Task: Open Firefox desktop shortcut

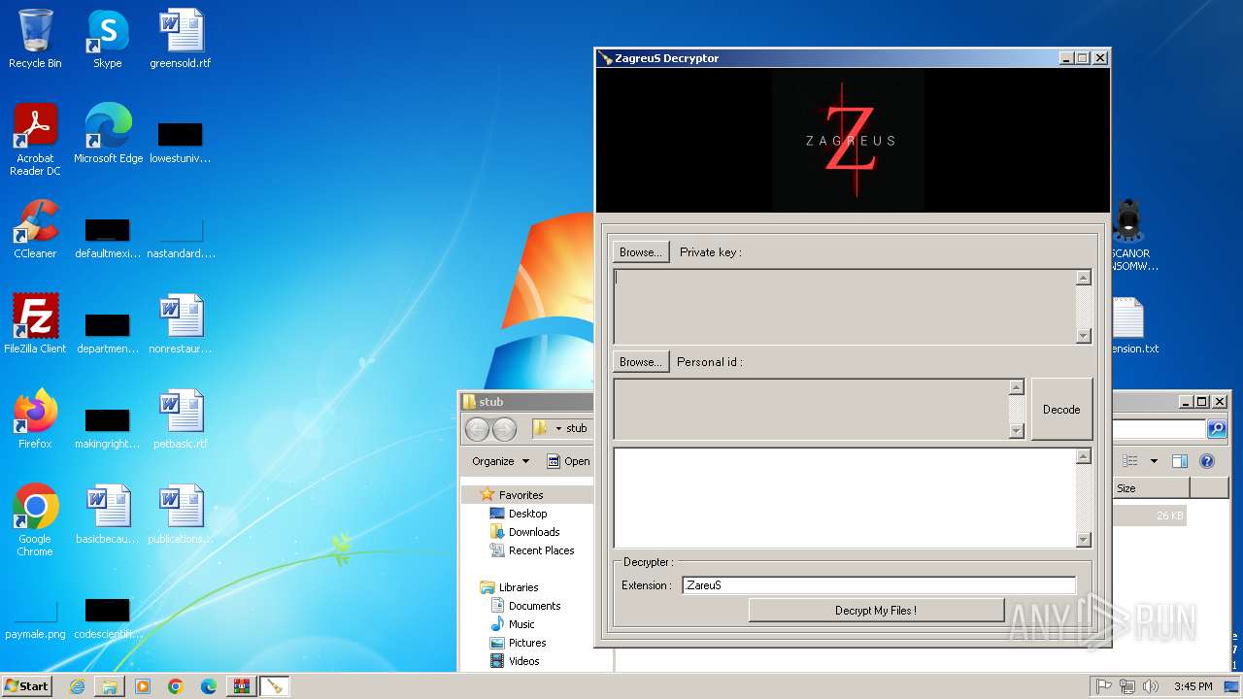Action: click(35, 419)
